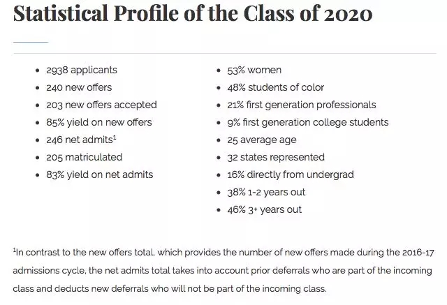Select the "32 states represented" item
The height and width of the screenshot is (305, 447).
click(275, 157)
